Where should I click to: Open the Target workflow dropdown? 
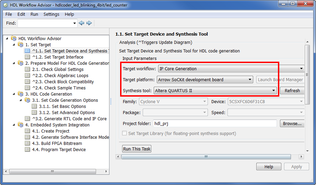(231, 69)
